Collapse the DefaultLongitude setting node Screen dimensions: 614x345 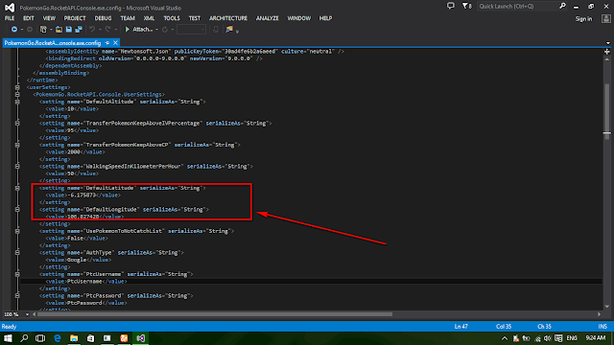click(17, 210)
